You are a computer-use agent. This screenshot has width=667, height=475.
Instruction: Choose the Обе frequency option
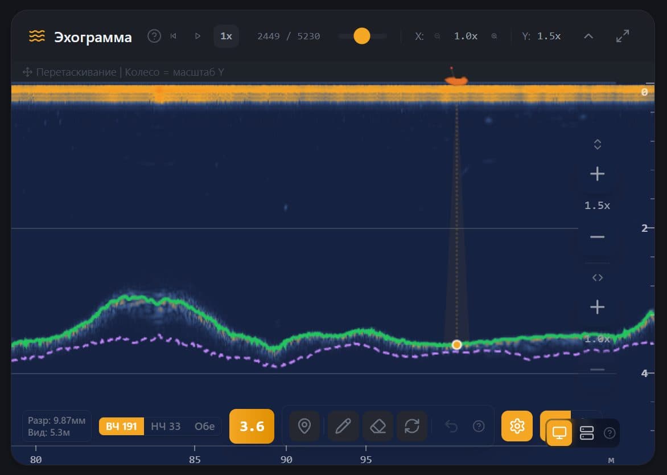pyautogui.click(x=205, y=426)
